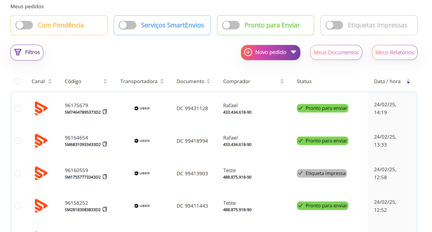The image size is (432, 232).
Task: Enable the Com Pendência toggle
Action: coord(24,25)
